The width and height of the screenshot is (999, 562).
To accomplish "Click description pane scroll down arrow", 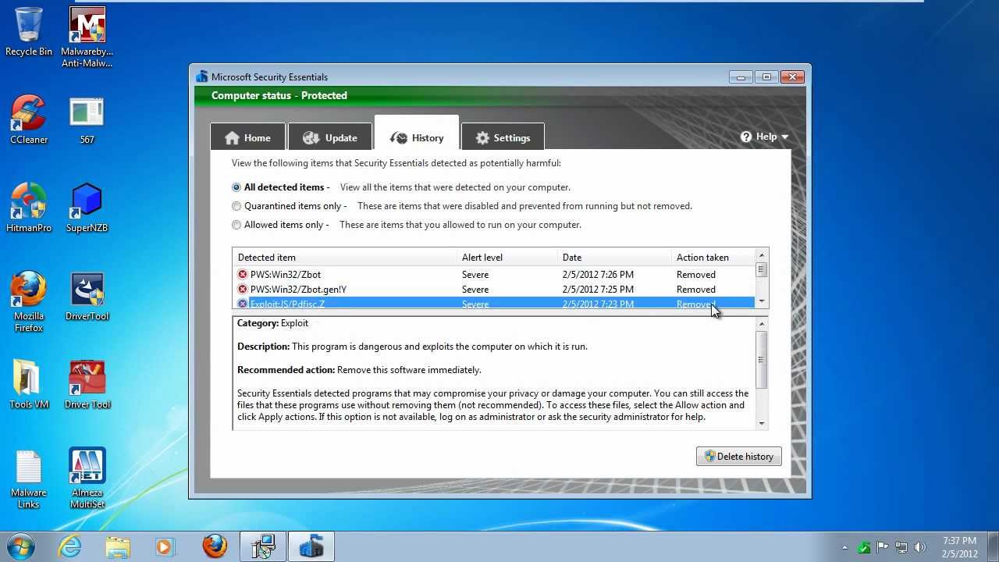I will pos(762,424).
